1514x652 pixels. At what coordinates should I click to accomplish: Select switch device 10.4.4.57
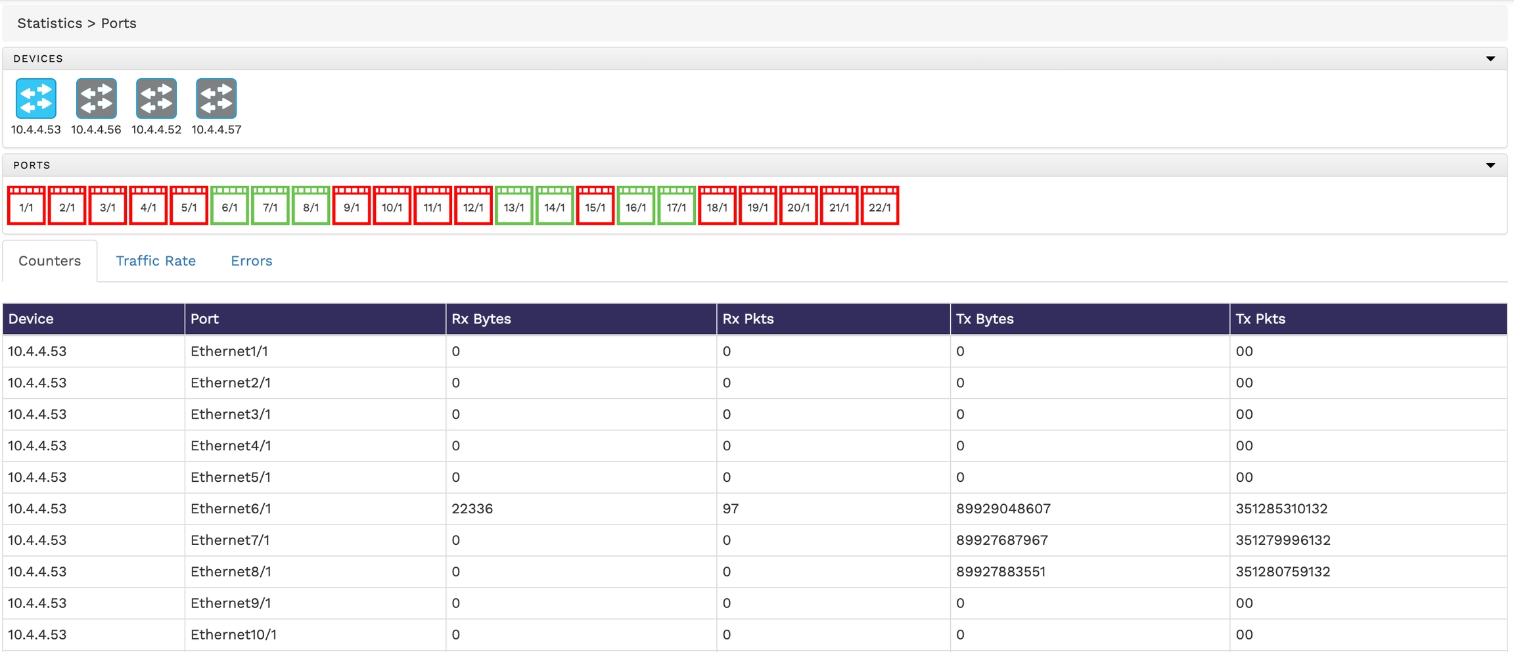click(x=216, y=99)
